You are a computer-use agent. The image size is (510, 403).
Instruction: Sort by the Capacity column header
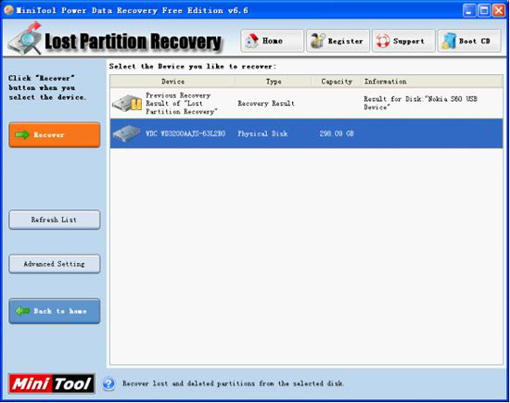point(337,82)
